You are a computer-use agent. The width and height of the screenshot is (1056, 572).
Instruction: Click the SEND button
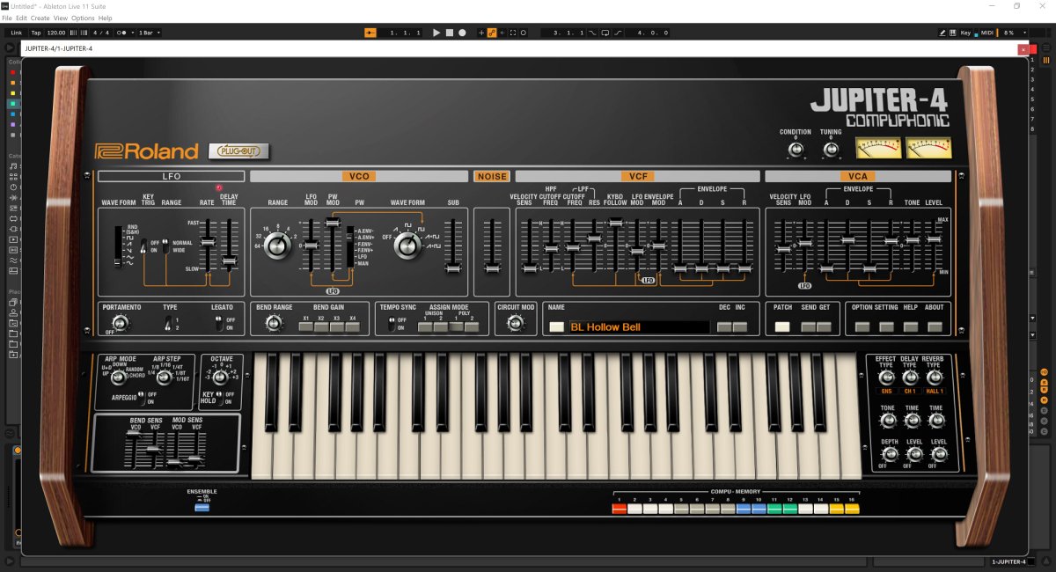click(x=808, y=326)
